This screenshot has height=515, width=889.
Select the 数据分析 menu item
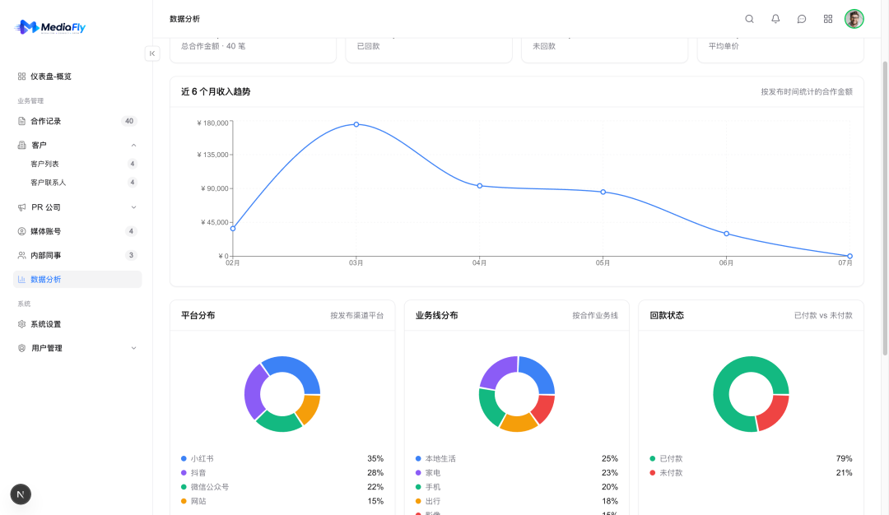(77, 280)
